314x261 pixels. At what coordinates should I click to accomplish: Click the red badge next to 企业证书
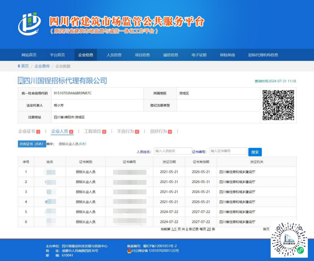(38, 132)
